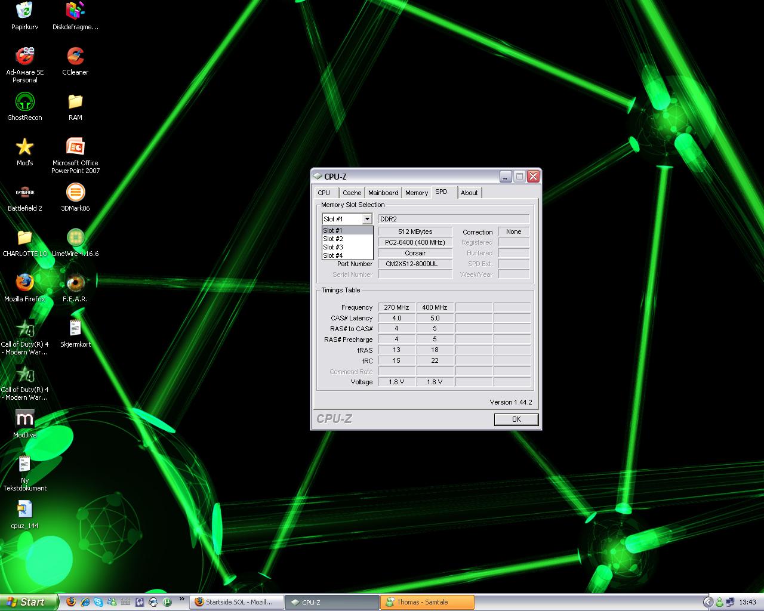Launch uTorrent from the quick launch bar

[x=167, y=602]
